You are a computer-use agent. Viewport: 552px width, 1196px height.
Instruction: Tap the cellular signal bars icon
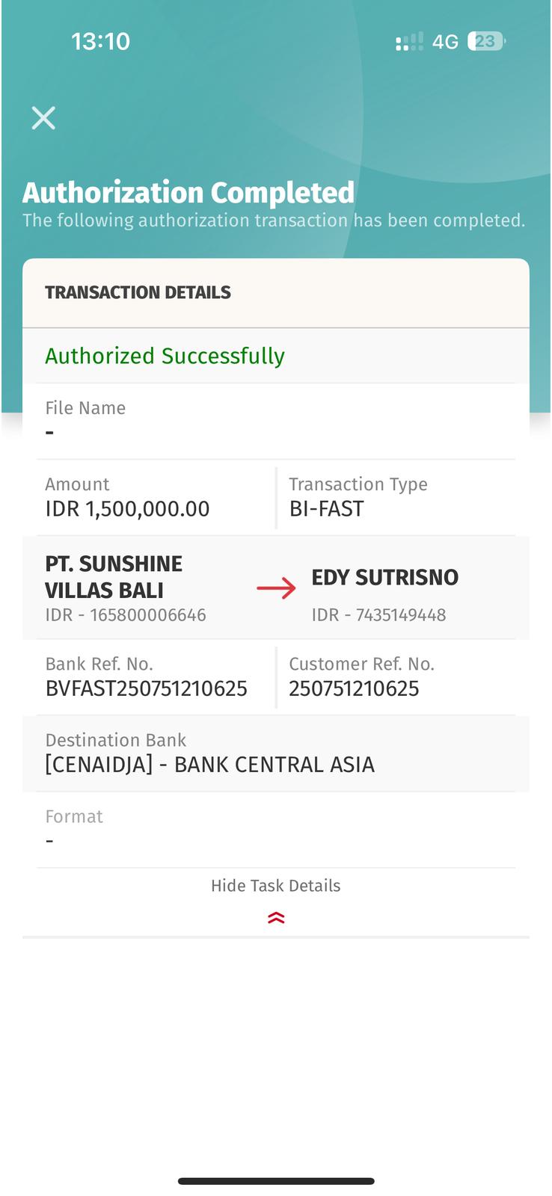pyautogui.click(x=409, y=42)
